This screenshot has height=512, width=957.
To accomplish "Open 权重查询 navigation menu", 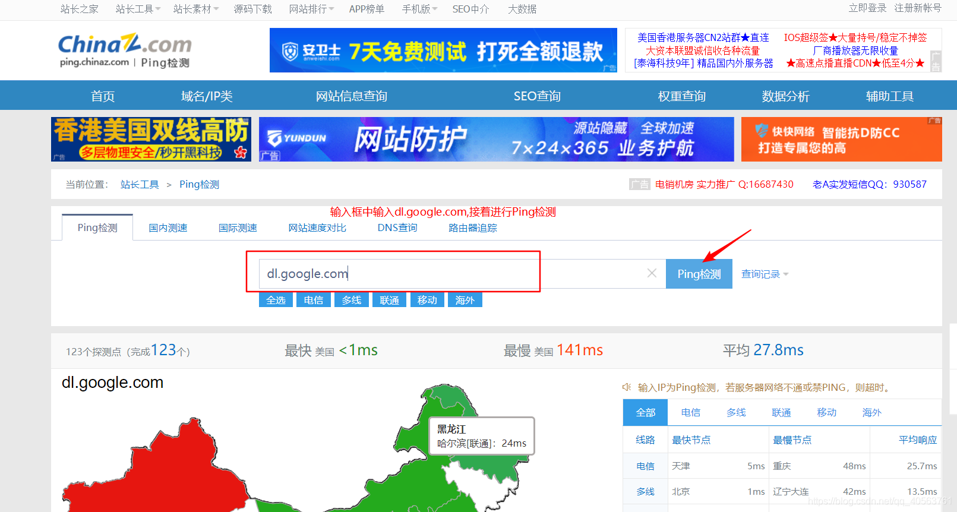I will click(682, 96).
